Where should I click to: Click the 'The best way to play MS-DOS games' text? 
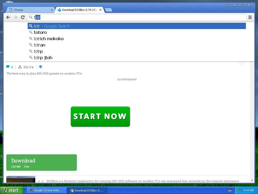(x=44, y=74)
